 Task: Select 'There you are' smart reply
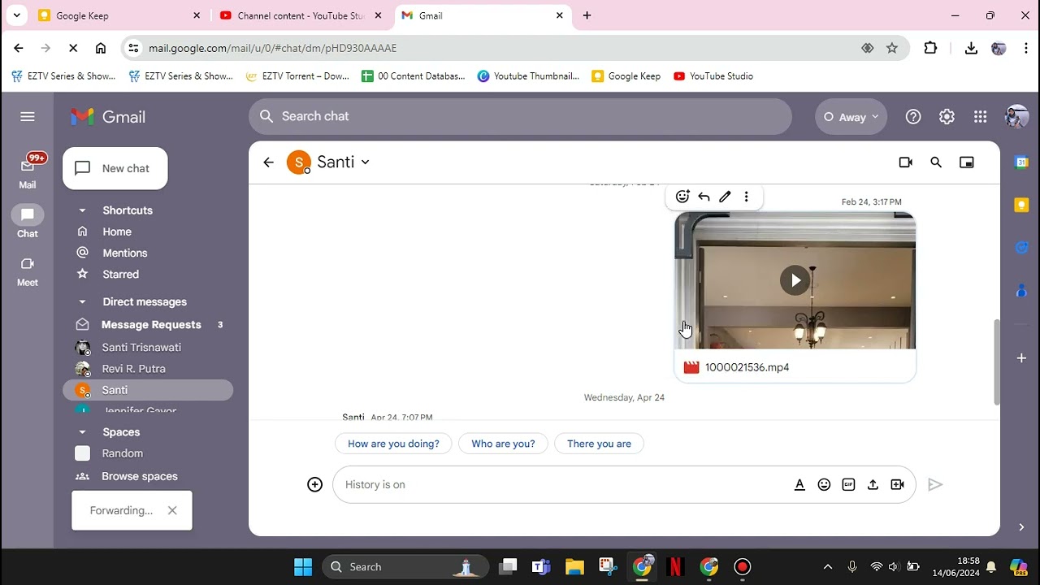point(599,444)
